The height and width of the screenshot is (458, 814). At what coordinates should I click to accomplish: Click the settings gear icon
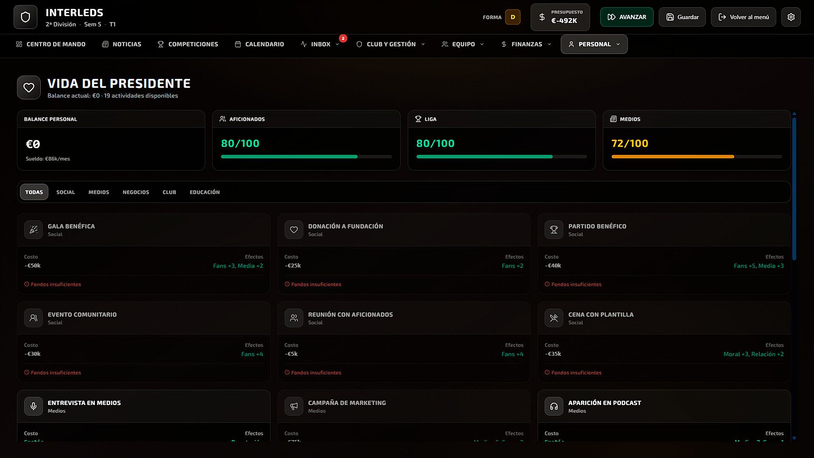[791, 17]
